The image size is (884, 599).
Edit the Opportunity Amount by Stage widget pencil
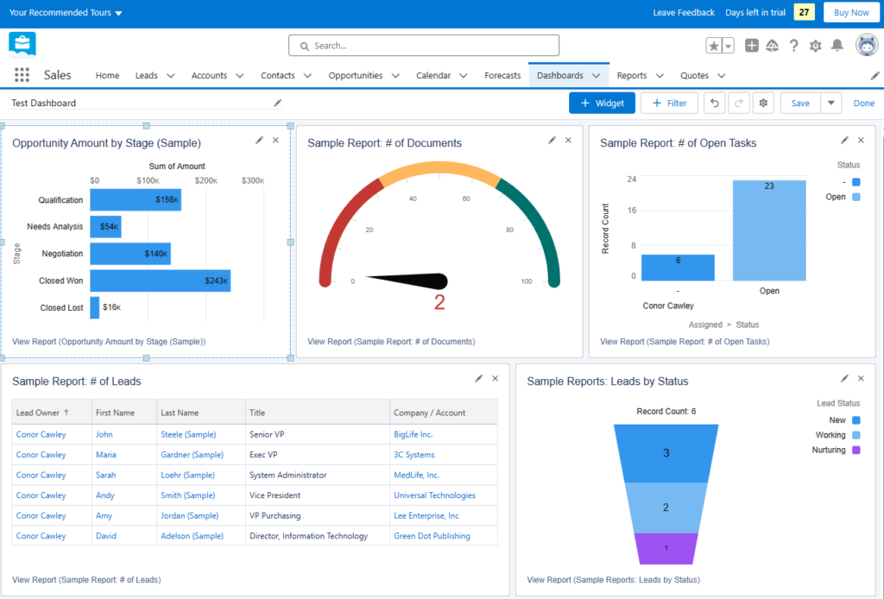click(x=260, y=140)
